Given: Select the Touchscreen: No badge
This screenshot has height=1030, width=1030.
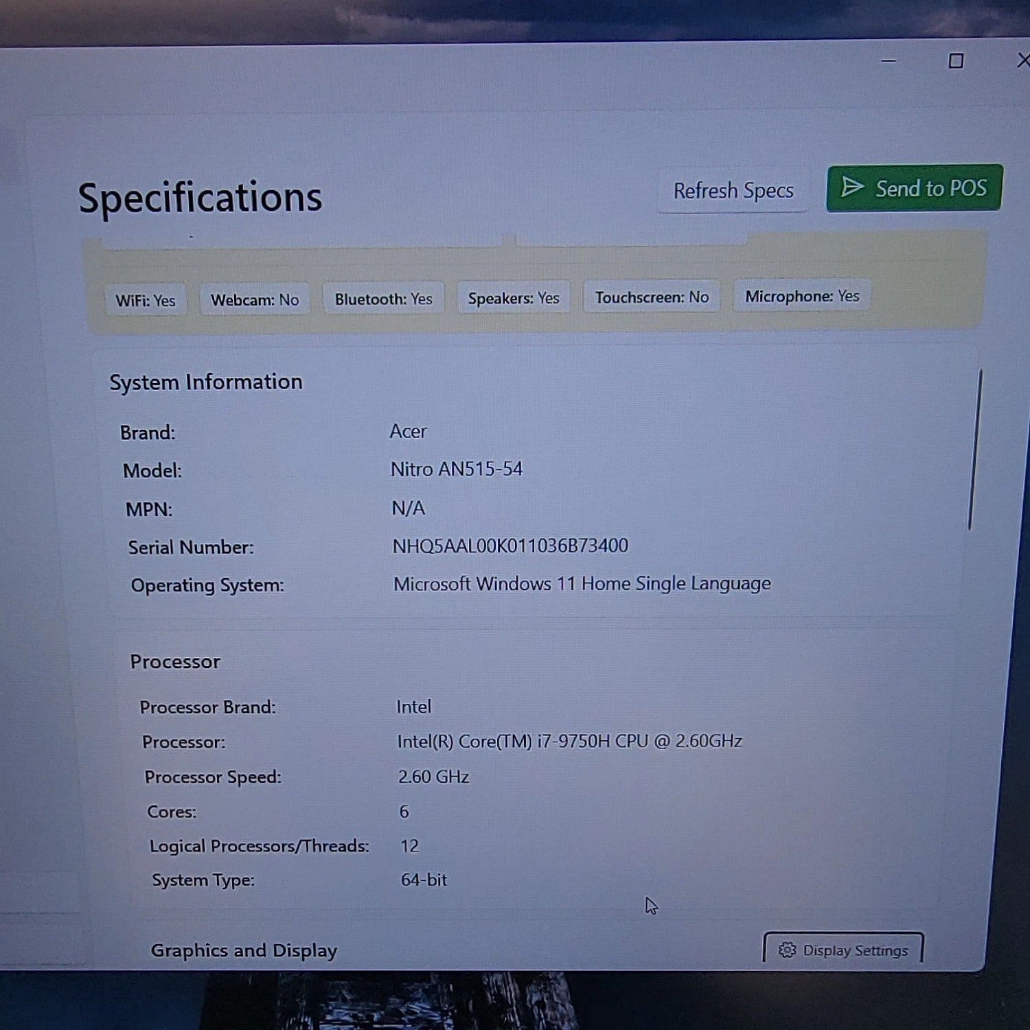Looking at the screenshot, I should (x=652, y=297).
